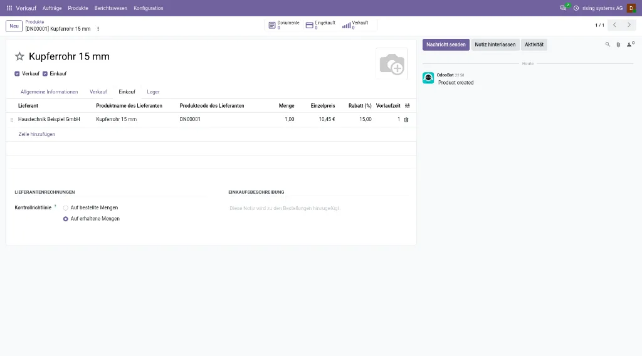Image resolution: width=642 pixels, height=356 pixels.
Task: Click Notiz hinterlassen
Action: coord(495,45)
